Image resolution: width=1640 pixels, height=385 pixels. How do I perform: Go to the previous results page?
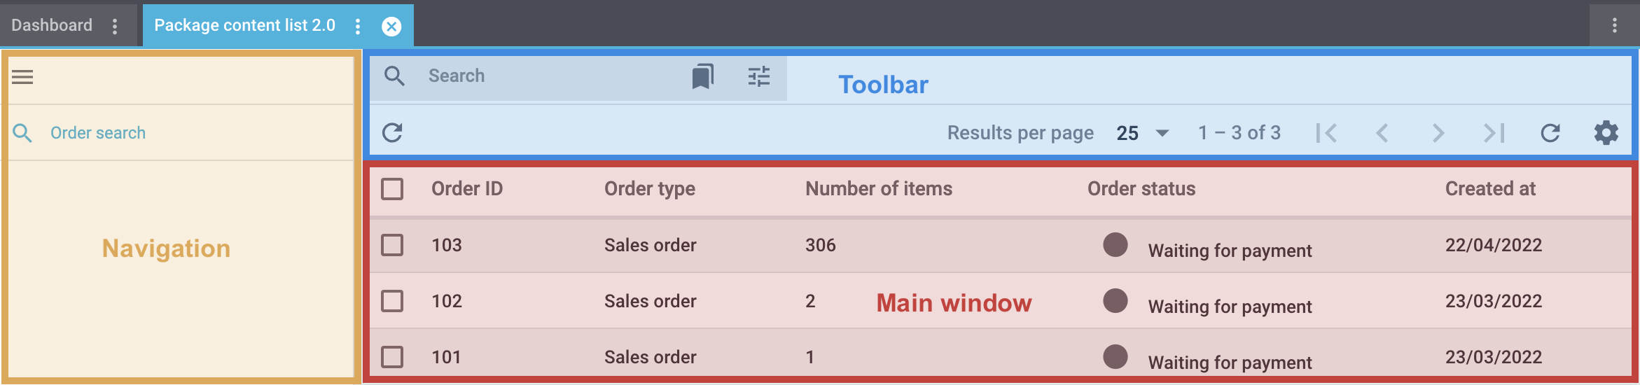(1382, 133)
